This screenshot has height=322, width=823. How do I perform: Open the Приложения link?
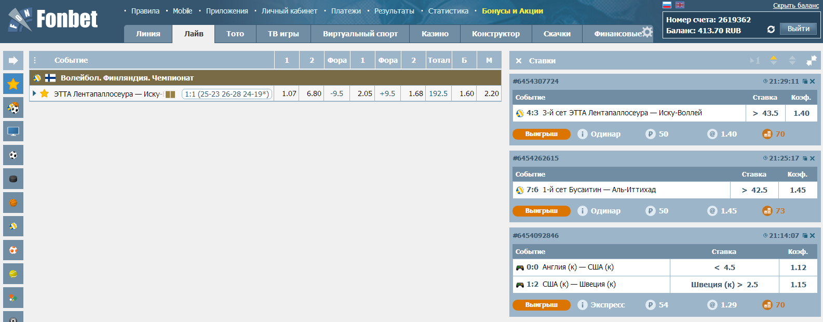pos(227,11)
